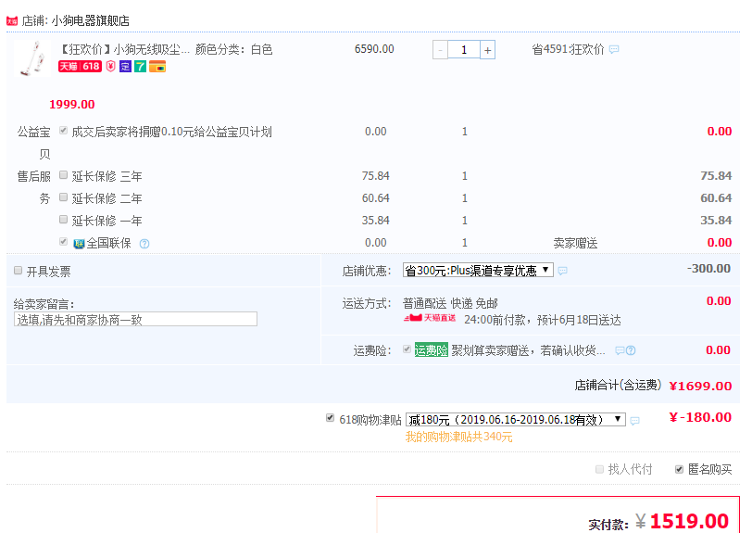Click the comment icon beside 省4591:狂欢价
Image resolution: width=752 pixels, height=533 pixels.
(x=614, y=49)
